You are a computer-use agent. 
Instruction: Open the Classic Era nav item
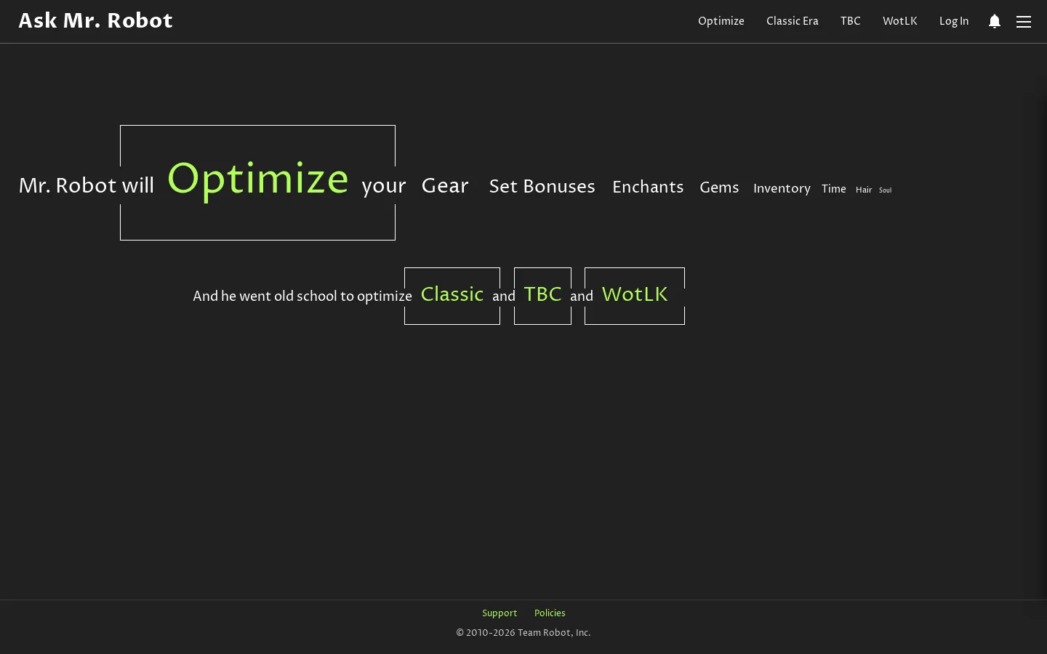coord(793,21)
